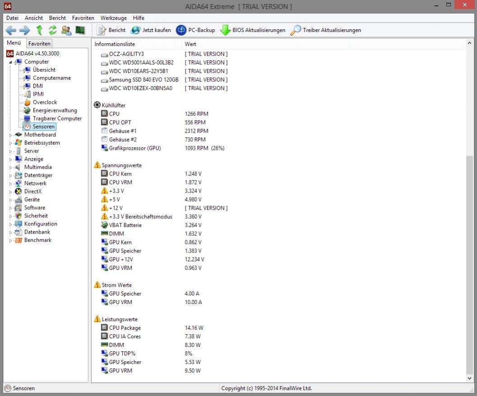This screenshot has width=477, height=396.
Task: Click BIOS Aktualisierungen toolbar button
Action: (253, 30)
